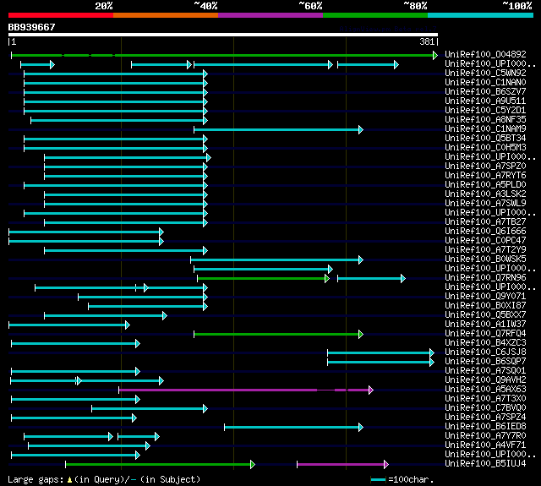The image size is (541, 486).
Task: Select the UniRef100_A7SQ01 label
Action: click(x=485, y=371)
